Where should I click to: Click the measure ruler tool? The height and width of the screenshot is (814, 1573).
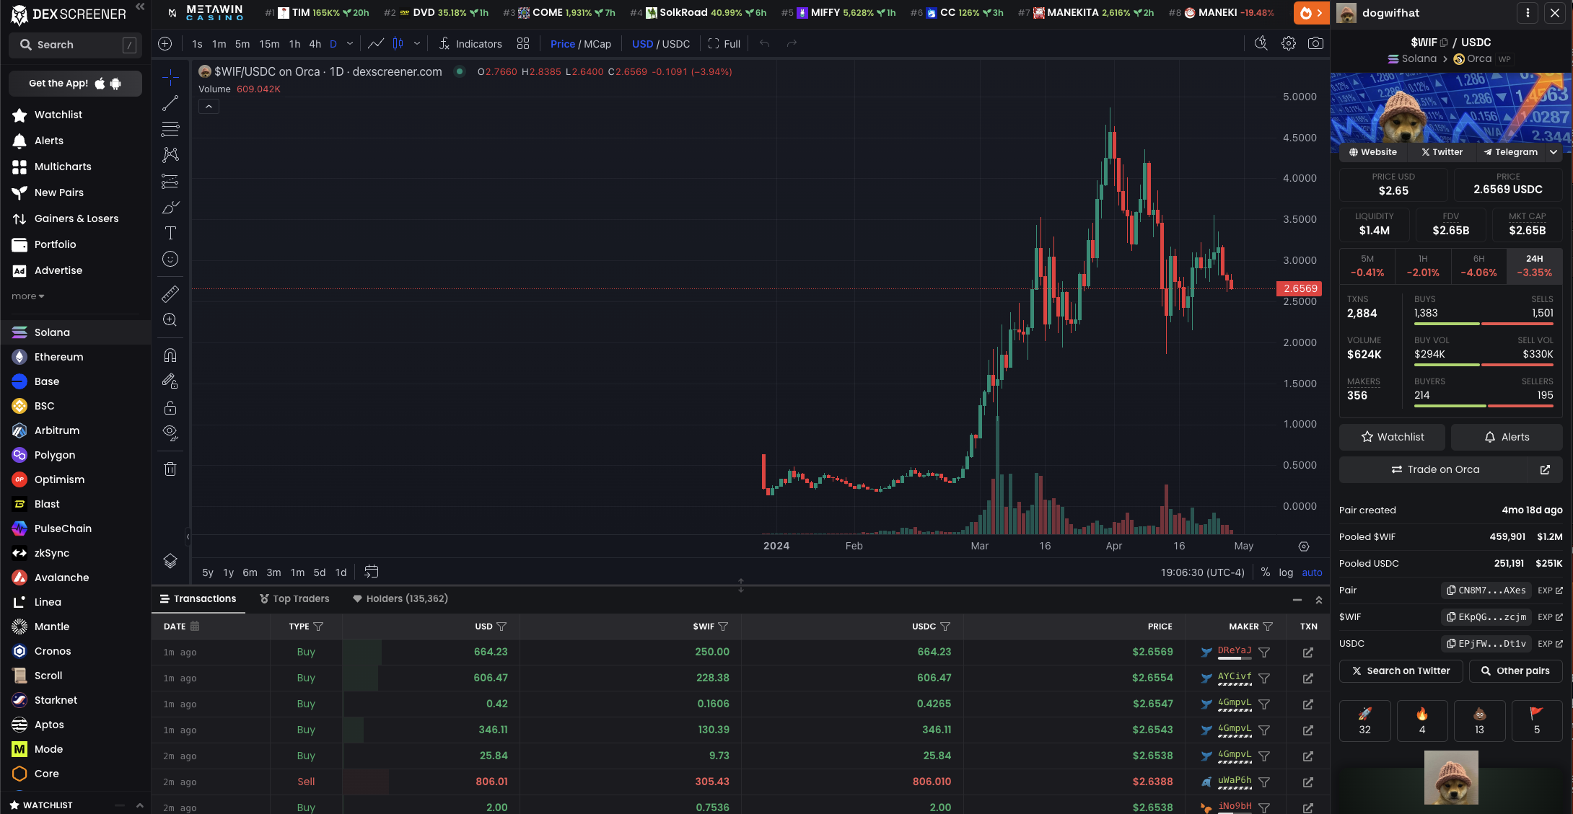(x=170, y=294)
